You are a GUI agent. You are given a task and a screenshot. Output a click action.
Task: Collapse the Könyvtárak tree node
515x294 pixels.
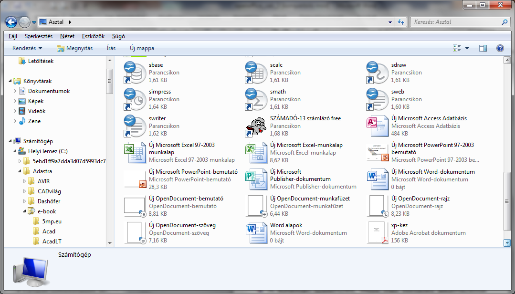(x=10, y=81)
